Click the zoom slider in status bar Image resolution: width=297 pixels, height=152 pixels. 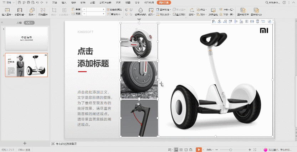click(231, 150)
